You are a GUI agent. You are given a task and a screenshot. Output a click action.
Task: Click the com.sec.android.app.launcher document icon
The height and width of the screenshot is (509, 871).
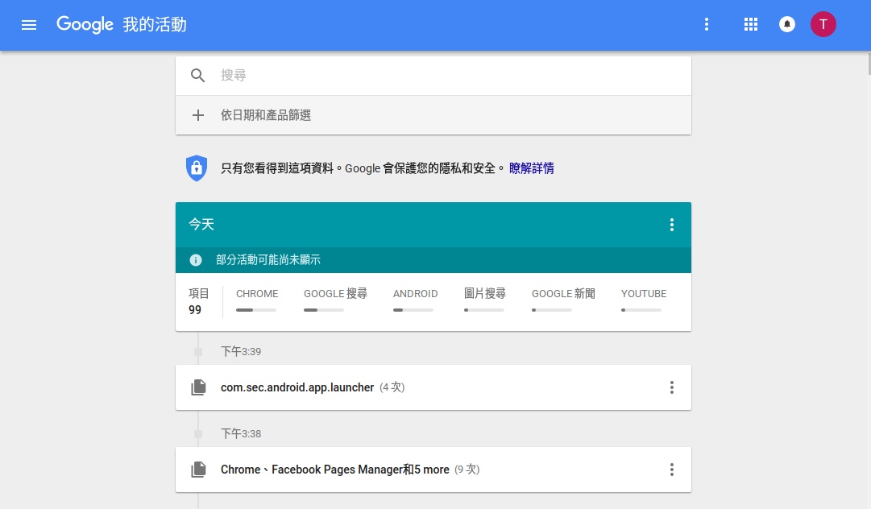198,387
